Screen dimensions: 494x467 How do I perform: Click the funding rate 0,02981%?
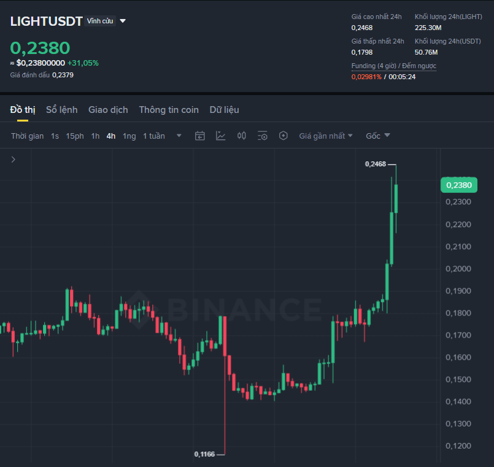tap(366, 77)
